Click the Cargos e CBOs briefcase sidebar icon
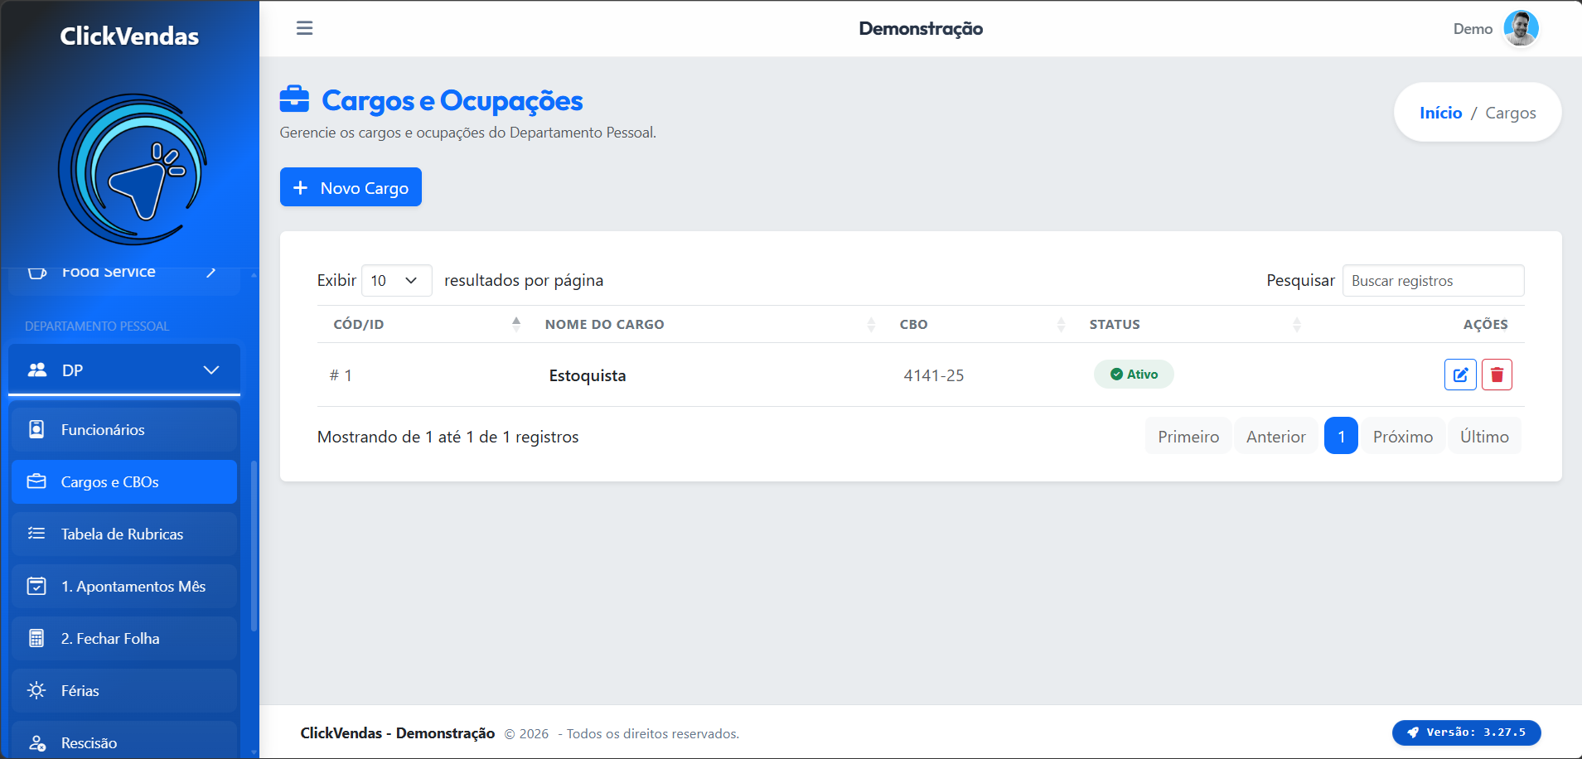The image size is (1582, 759). point(36,481)
